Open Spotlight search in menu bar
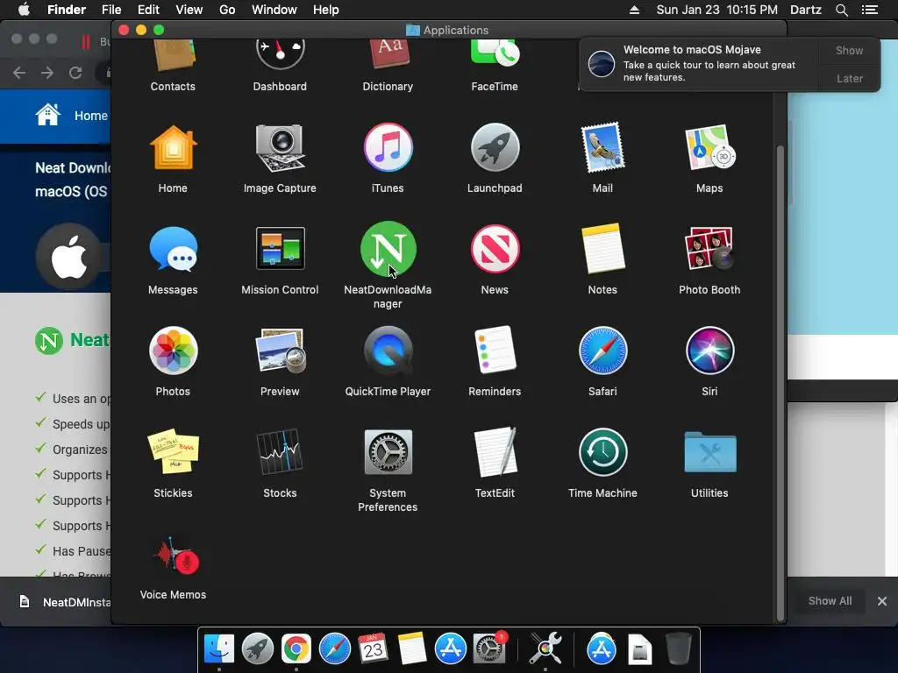The width and height of the screenshot is (898, 673). point(841,10)
